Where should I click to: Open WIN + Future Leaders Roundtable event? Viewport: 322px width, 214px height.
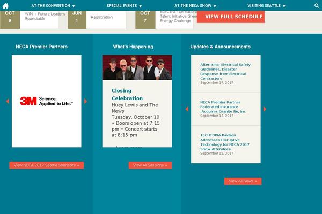(x=45, y=16)
